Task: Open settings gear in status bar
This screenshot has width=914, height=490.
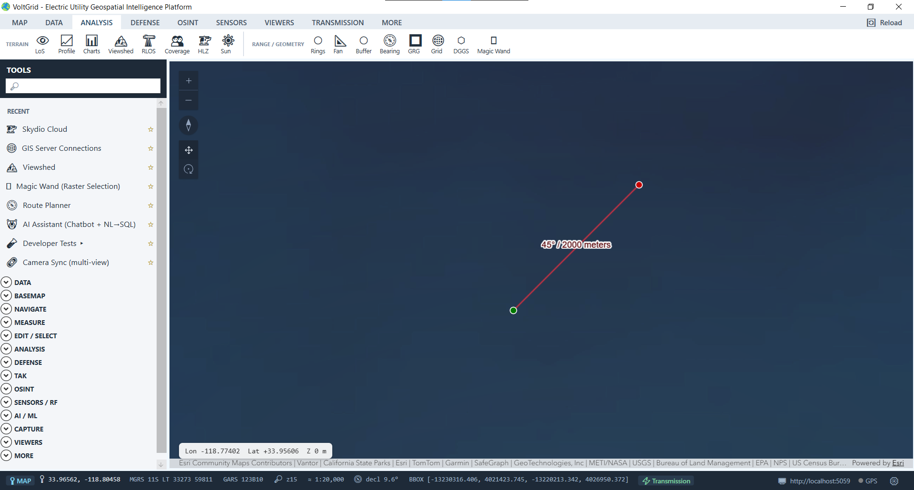Action: click(x=894, y=481)
